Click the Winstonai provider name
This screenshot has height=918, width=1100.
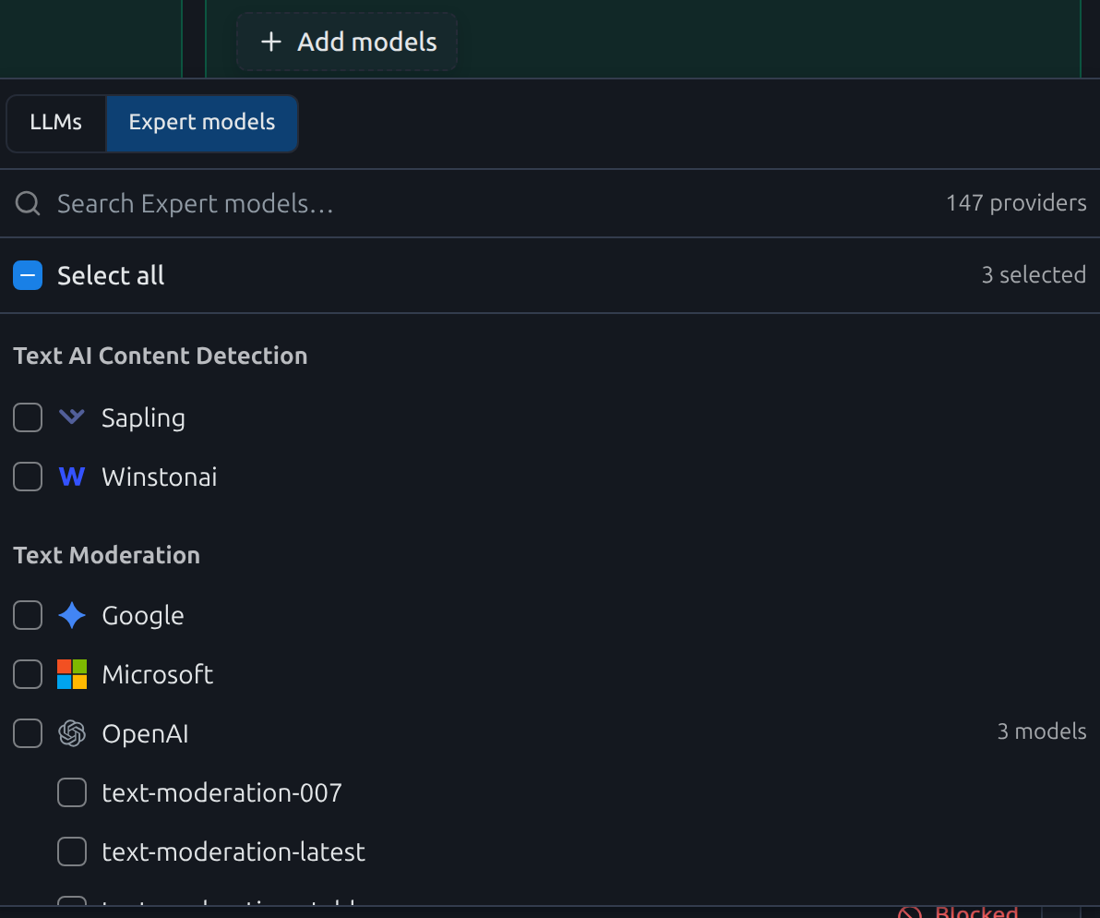(x=160, y=477)
